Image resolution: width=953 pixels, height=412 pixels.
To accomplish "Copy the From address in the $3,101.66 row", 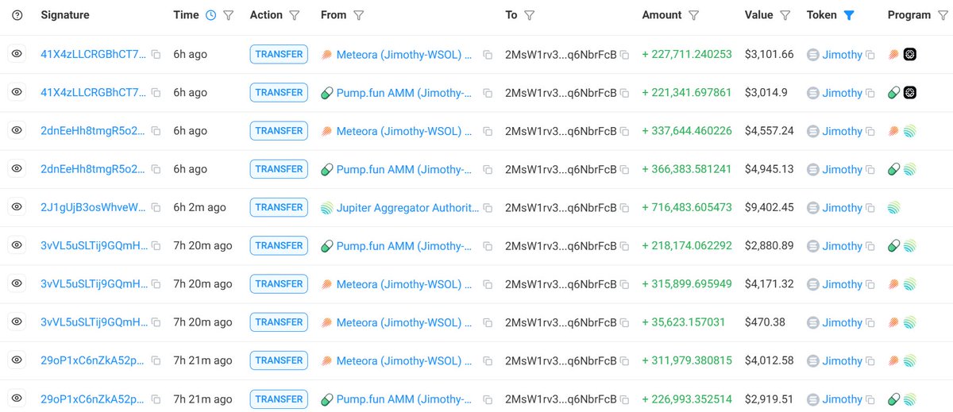I will (488, 55).
